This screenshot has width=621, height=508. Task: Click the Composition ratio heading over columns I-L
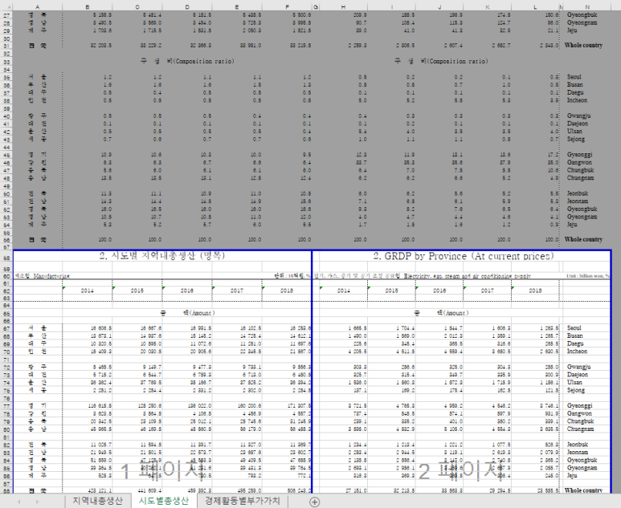pyautogui.click(x=441, y=61)
